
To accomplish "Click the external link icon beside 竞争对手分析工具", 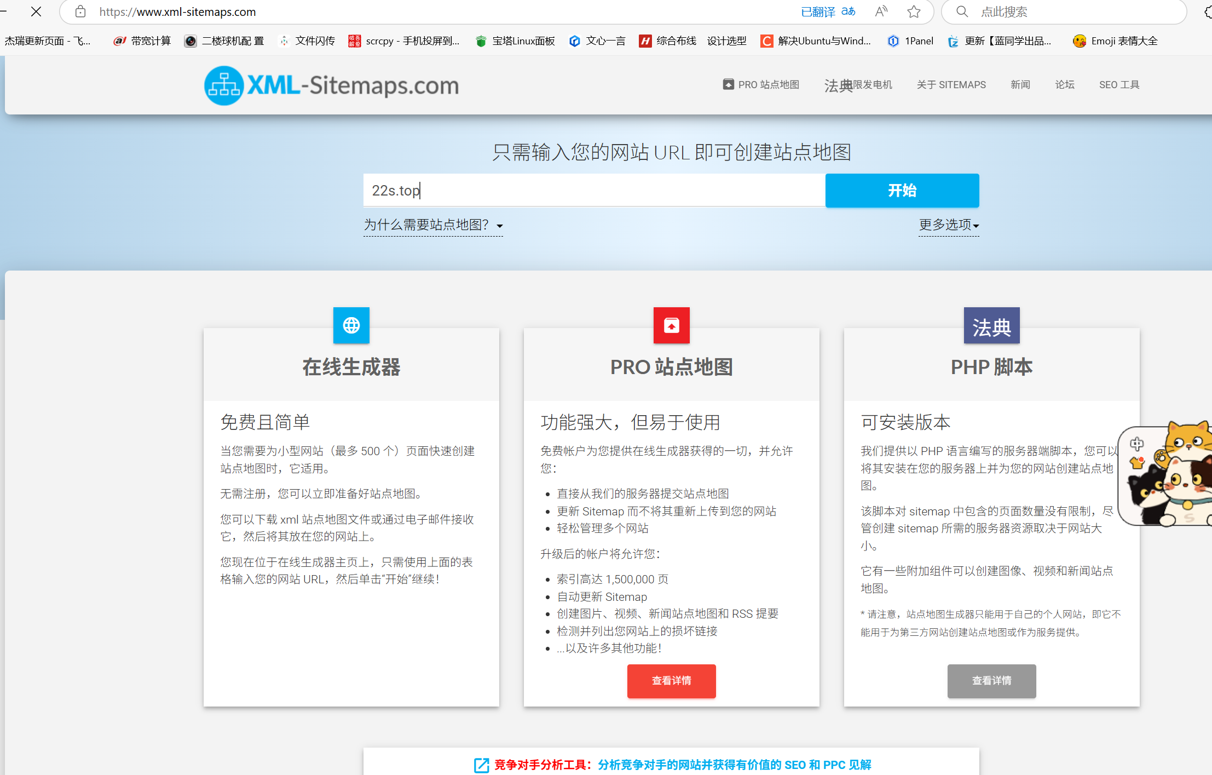I will tap(482, 765).
